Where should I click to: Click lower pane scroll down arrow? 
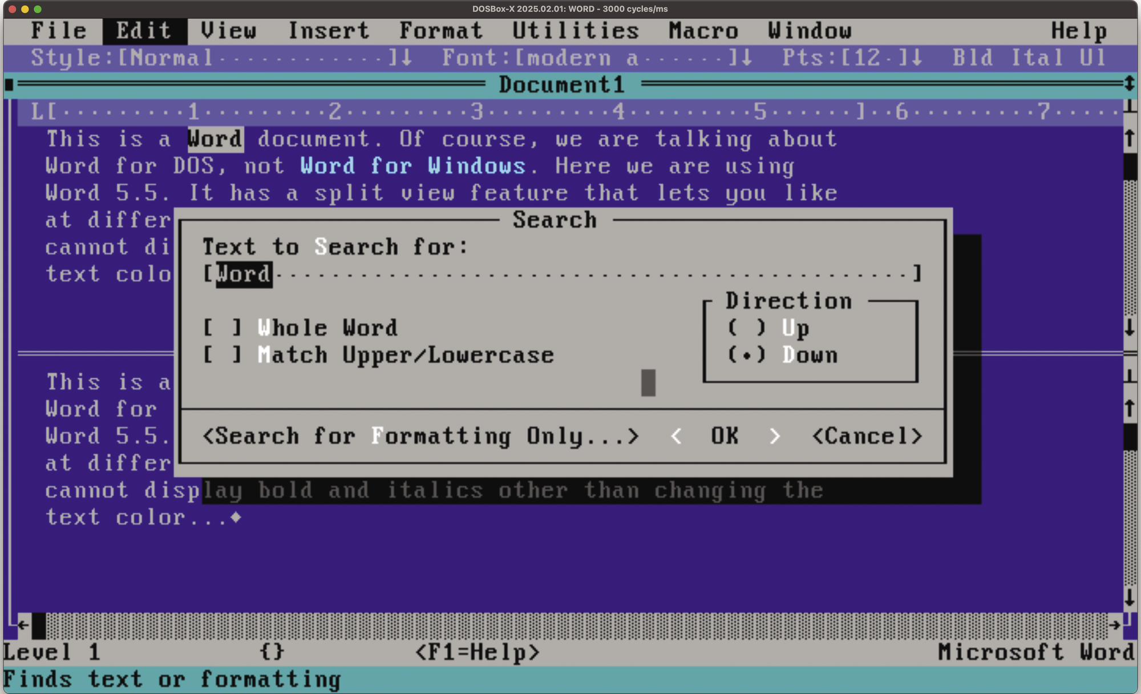click(1129, 598)
